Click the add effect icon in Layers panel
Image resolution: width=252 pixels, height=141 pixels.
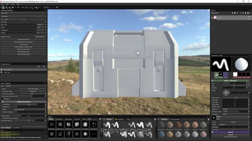[x=233, y=13]
